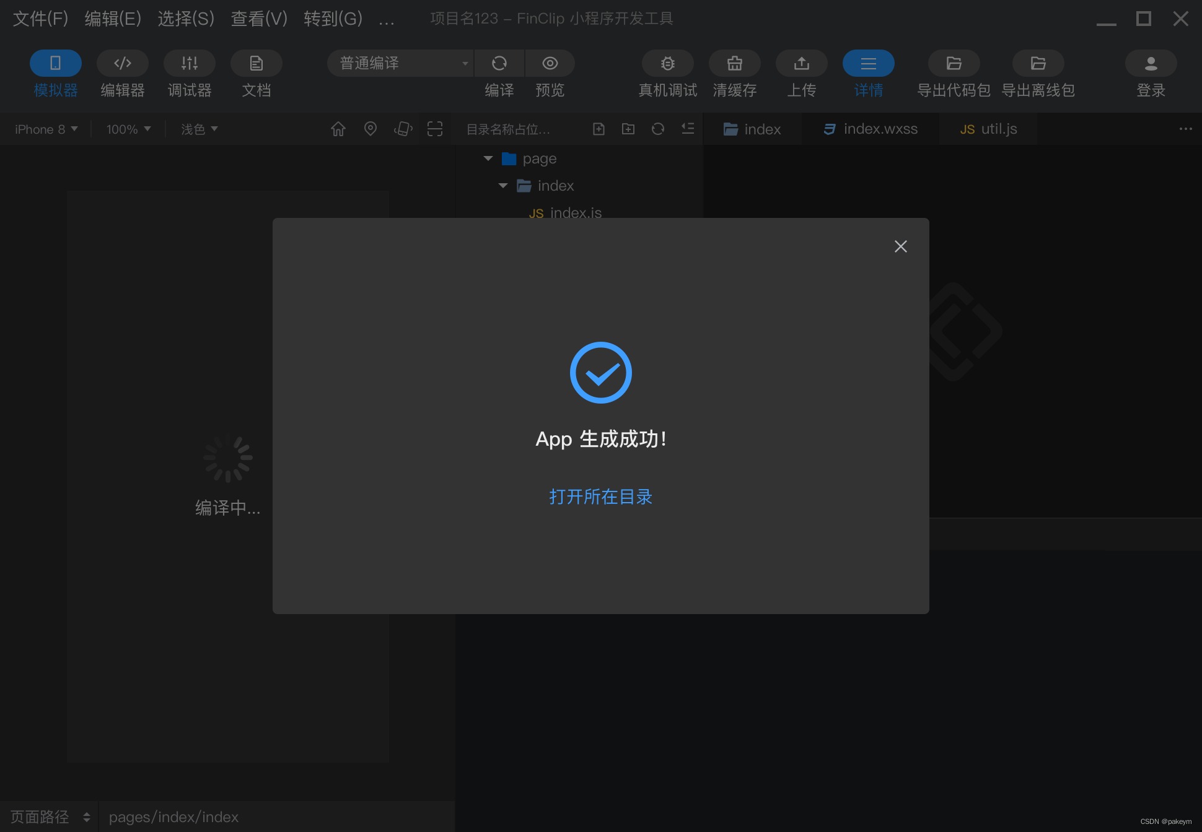Toggle the 编辑器 editor panel
Image resolution: width=1202 pixels, height=832 pixels.
pos(122,63)
